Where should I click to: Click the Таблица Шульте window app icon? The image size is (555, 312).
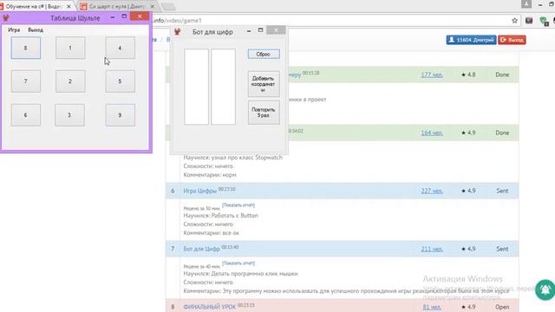click(x=6, y=17)
